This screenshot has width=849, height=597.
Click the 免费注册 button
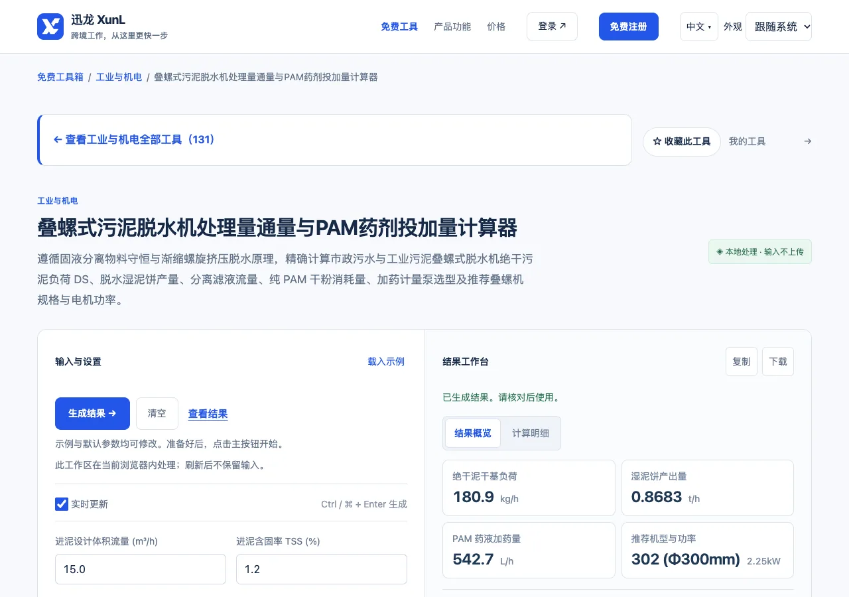point(629,27)
